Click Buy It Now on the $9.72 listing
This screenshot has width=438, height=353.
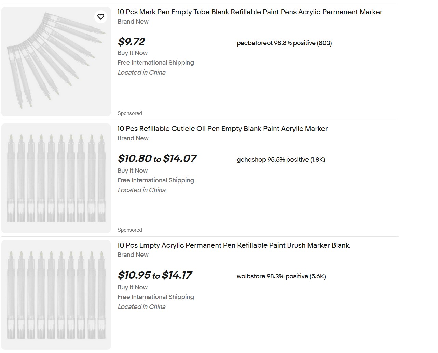tap(132, 53)
